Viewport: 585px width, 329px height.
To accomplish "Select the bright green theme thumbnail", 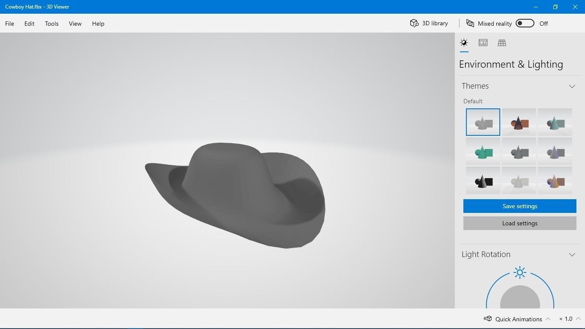I will [483, 151].
